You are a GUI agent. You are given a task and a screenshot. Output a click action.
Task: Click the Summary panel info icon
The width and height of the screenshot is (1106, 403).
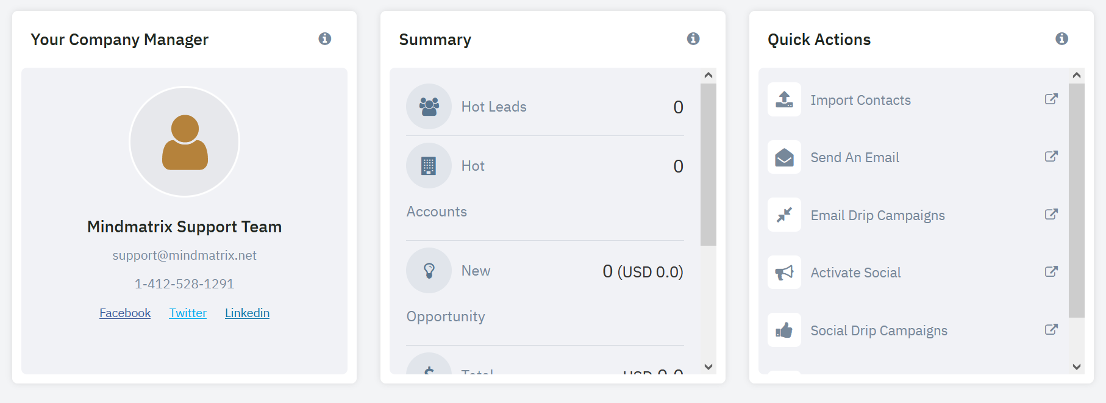(x=693, y=39)
